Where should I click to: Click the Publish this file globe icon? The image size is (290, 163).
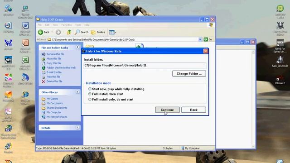(x=43, y=68)
